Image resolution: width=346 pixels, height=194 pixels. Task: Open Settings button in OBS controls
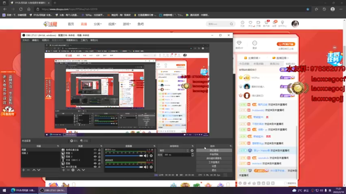(x=214, y=166)
